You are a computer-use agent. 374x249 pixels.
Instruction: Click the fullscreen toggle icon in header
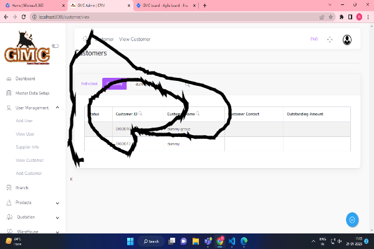[x=330, y=39]
